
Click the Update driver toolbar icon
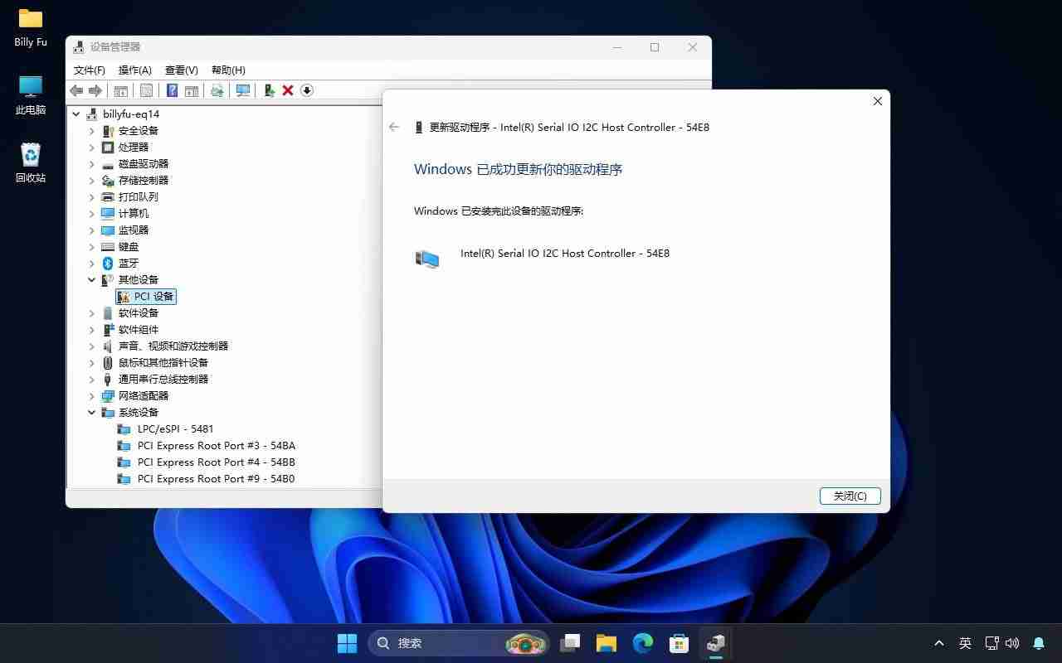click(x=270, y=90)
